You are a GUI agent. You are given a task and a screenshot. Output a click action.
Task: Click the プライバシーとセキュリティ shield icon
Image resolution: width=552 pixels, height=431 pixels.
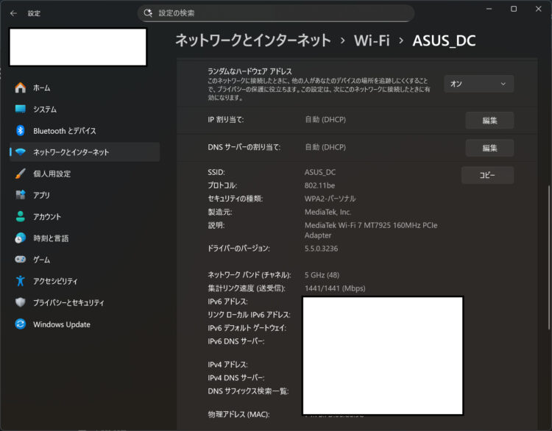coord(21,302)
